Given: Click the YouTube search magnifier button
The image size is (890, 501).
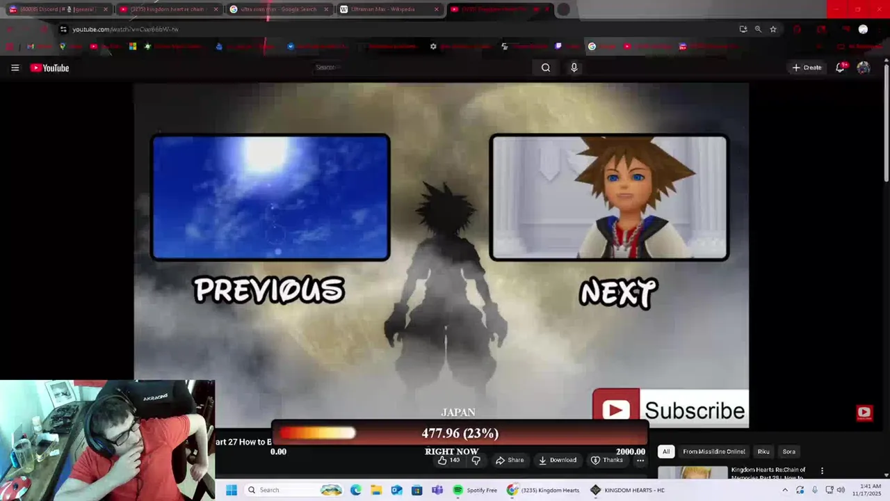Looking at the screenshot, I should [x=546, y=67].
